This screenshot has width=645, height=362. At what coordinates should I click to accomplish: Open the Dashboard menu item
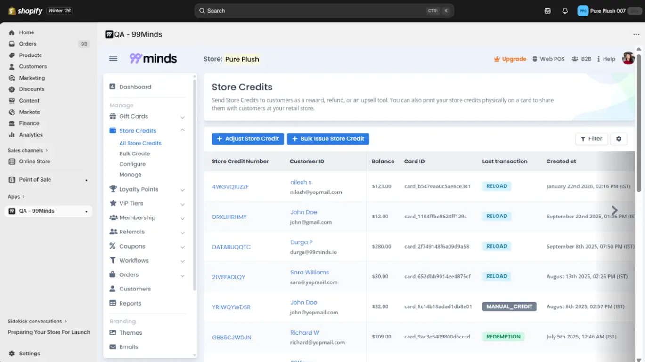[x=136, y=87]
